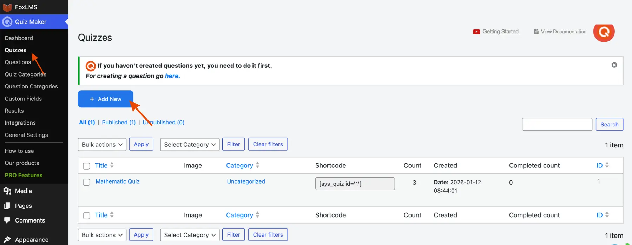
Task: Click the FoxLMS fox icon
Action: click(7, 7)
